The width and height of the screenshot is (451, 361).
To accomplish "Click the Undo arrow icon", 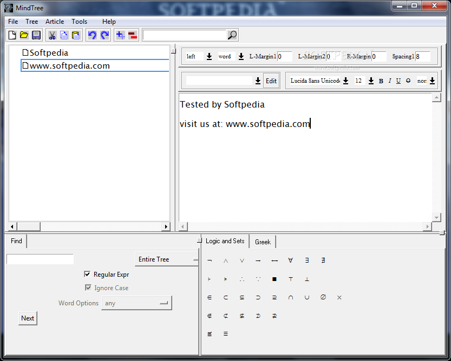I will coord(92,35).
